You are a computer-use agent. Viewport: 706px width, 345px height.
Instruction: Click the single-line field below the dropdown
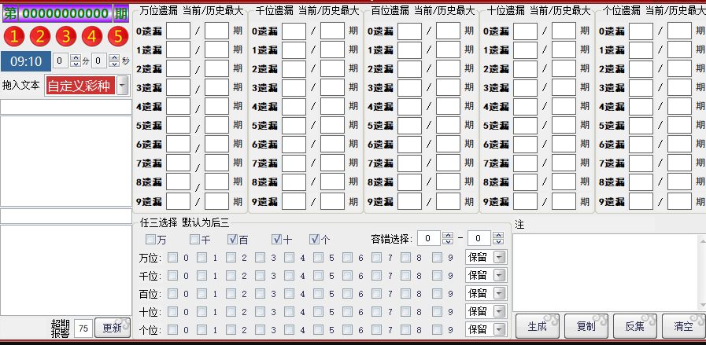pyautogui.click(x=66, y=107)
